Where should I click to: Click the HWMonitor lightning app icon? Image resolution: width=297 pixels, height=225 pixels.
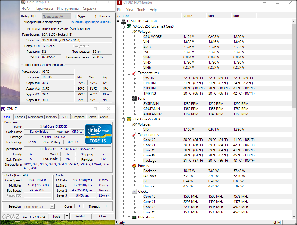tap(120, 2)
